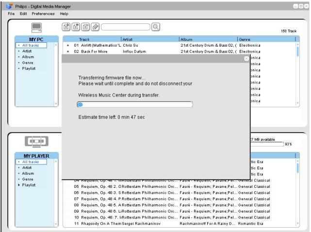Click the third toolbar list icon

click(85, 27)
